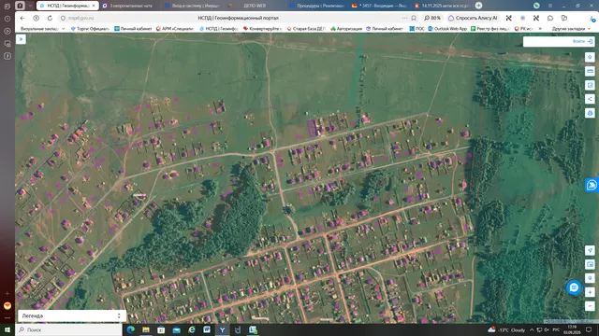Screen dimensions: 599x336
Task: Open the notifications center icon
Action: 589,329
